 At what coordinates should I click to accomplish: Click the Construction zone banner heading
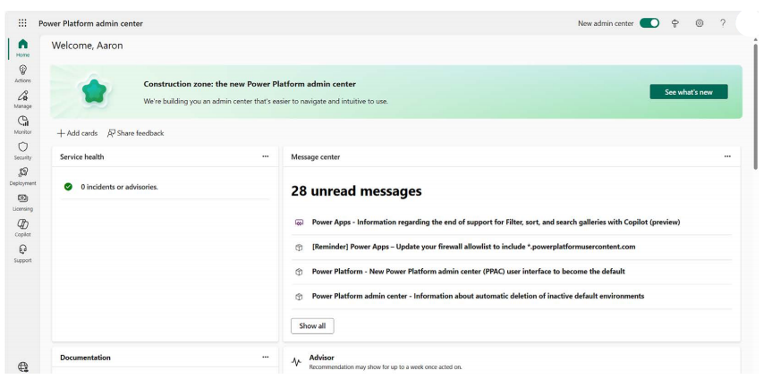(x=250, y=84)
